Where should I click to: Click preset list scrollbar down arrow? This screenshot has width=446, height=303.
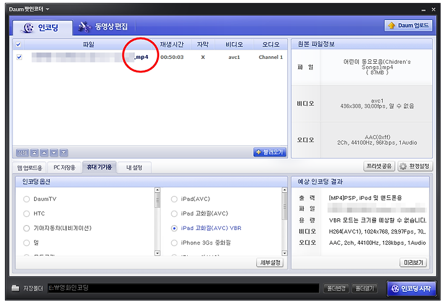pos(284,253)
